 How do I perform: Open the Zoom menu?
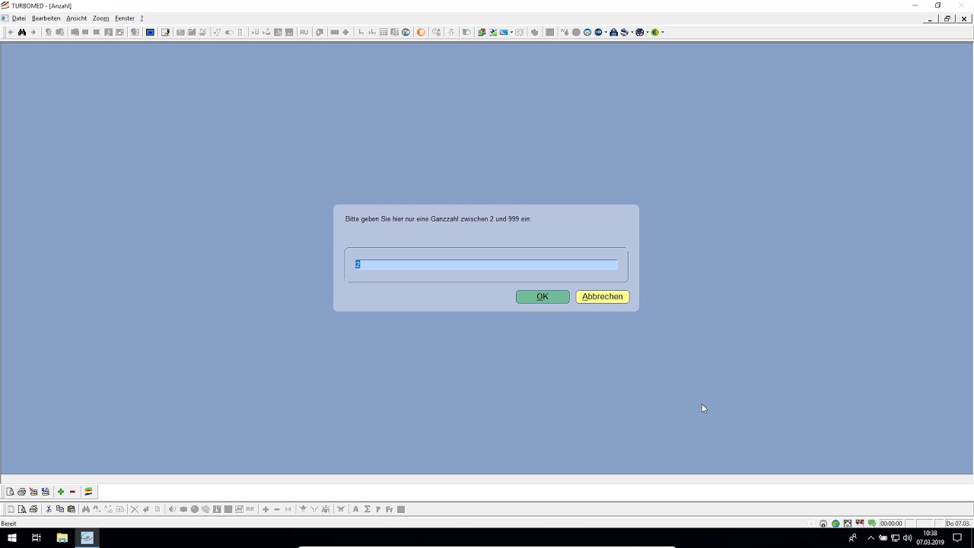(x=101, y=18)
